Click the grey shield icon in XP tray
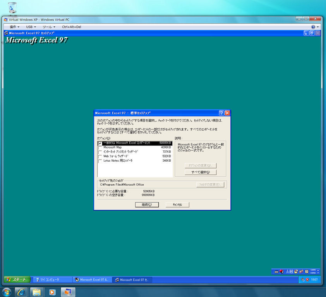The height and width of the screenshot is (297, 326). (x=303, y=280)
